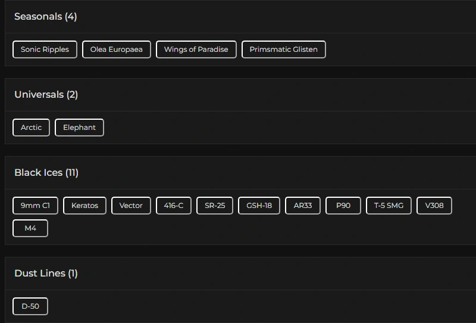Screen dimensions: 476x323
Task: Select the Sonic Ripples seasonal skin tag
Action: 45,49
